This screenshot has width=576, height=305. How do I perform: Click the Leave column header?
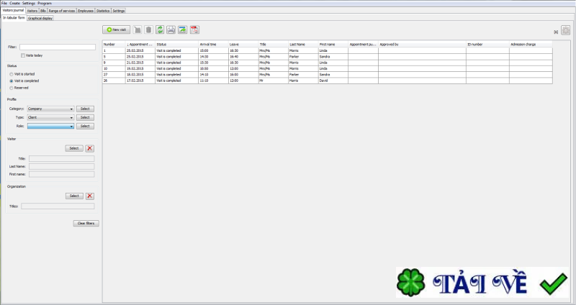tap(243, 45)
